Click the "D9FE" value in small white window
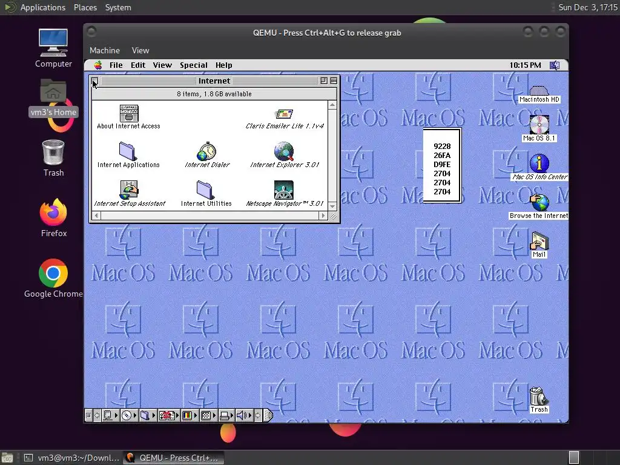 442,165
